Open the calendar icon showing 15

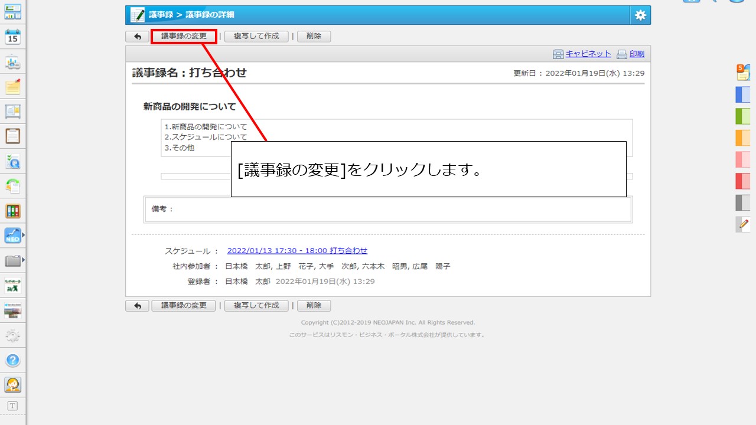(x=12, y=38)
